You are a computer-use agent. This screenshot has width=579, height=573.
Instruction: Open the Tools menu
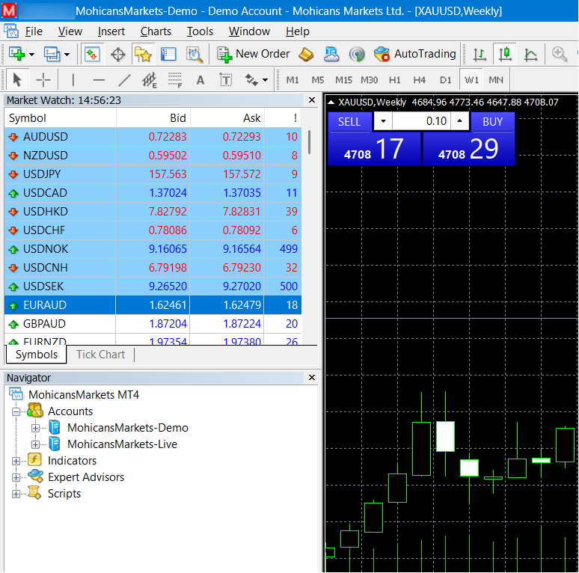(x=200, y=31)
